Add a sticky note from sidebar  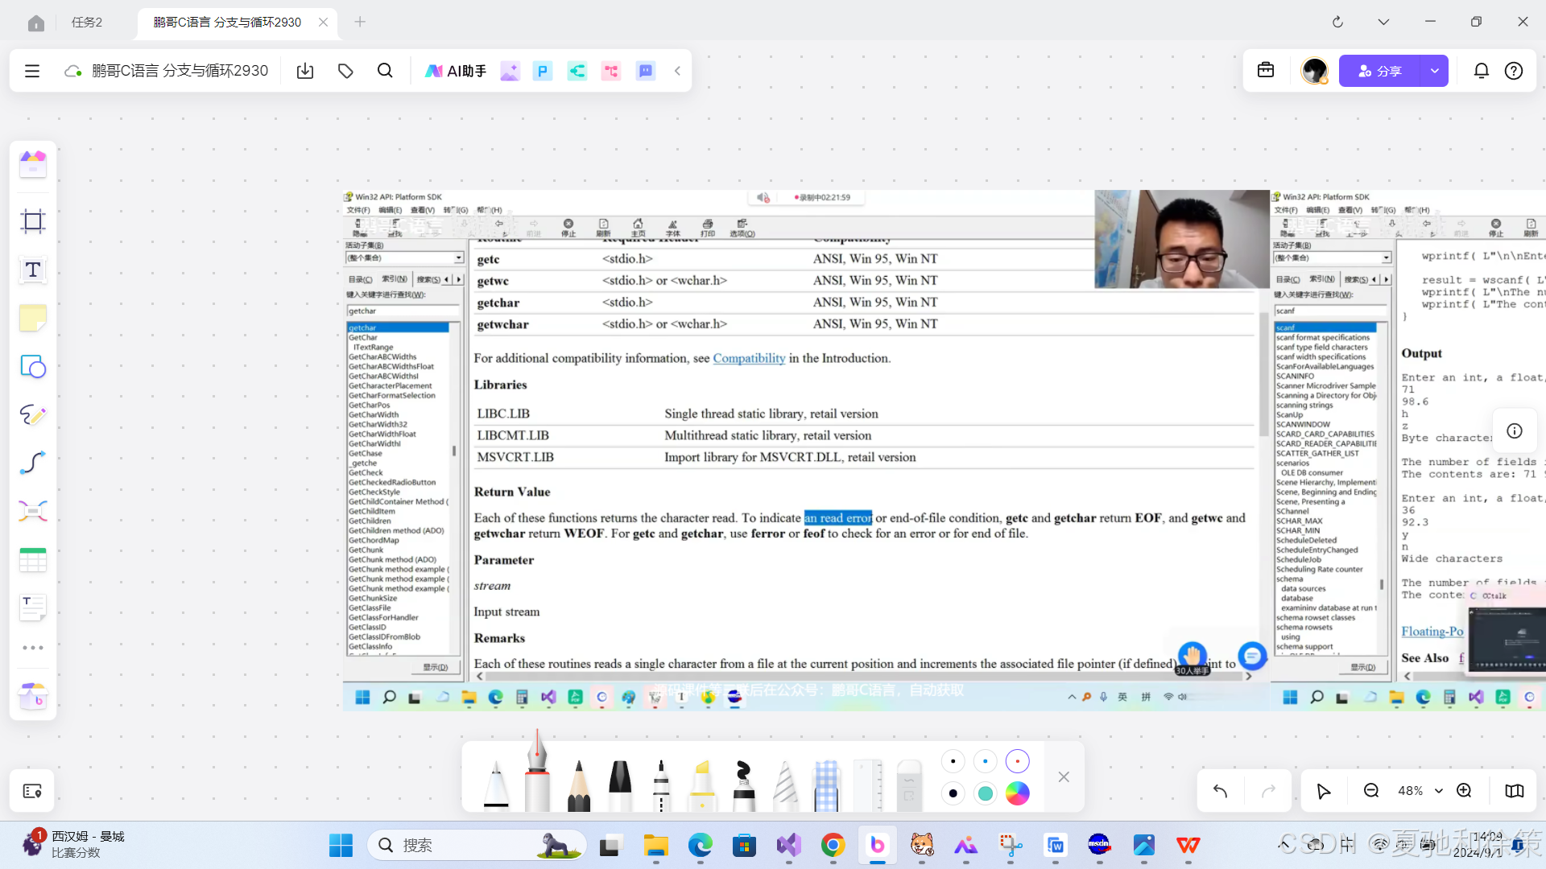click(x=33, y=319)
